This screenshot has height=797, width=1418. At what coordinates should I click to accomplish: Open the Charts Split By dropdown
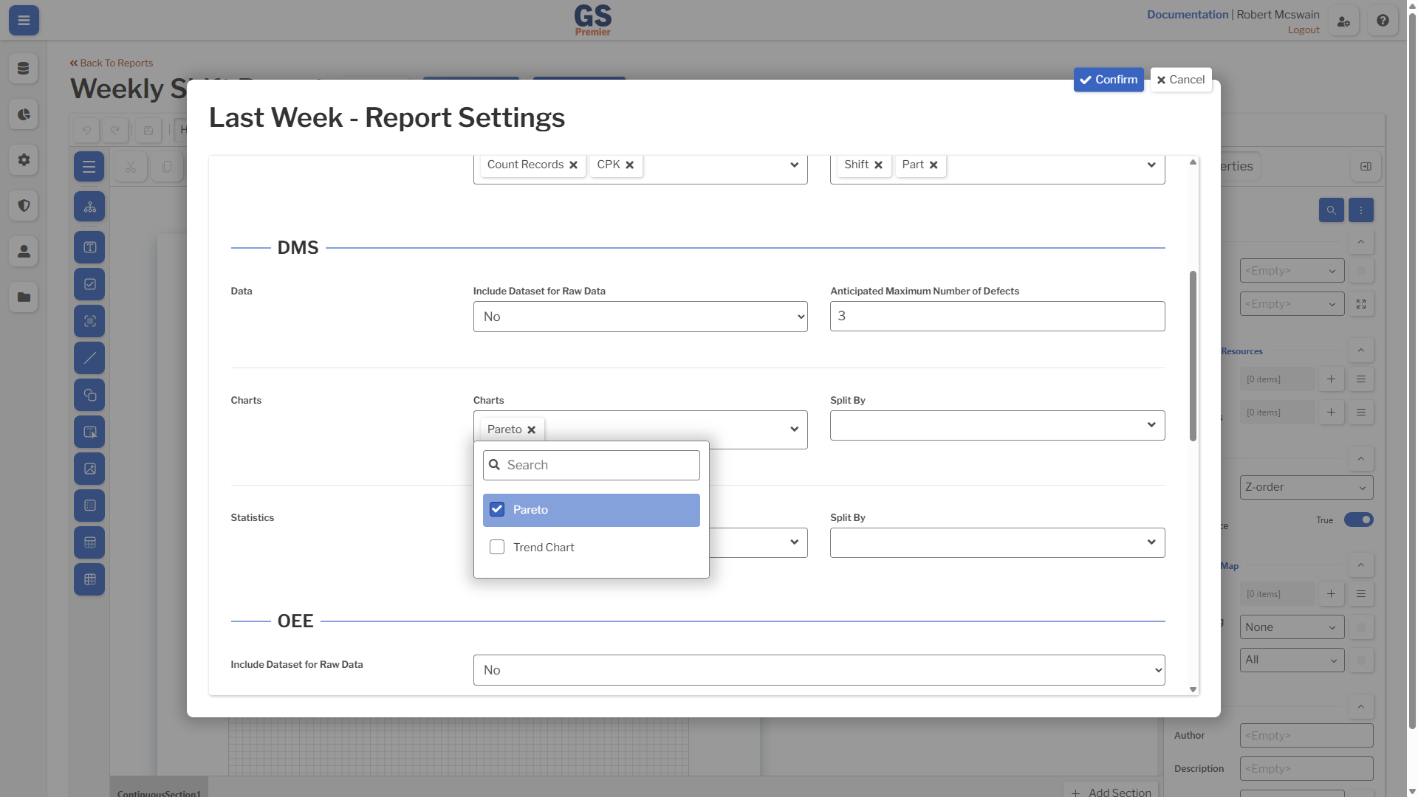click(x=997, y=426)
